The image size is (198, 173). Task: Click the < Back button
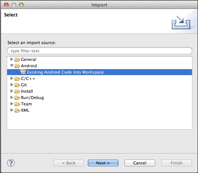[69, 163]
